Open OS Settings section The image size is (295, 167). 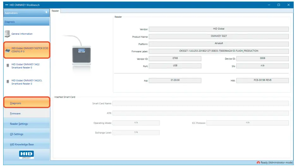tap(27, 134)
